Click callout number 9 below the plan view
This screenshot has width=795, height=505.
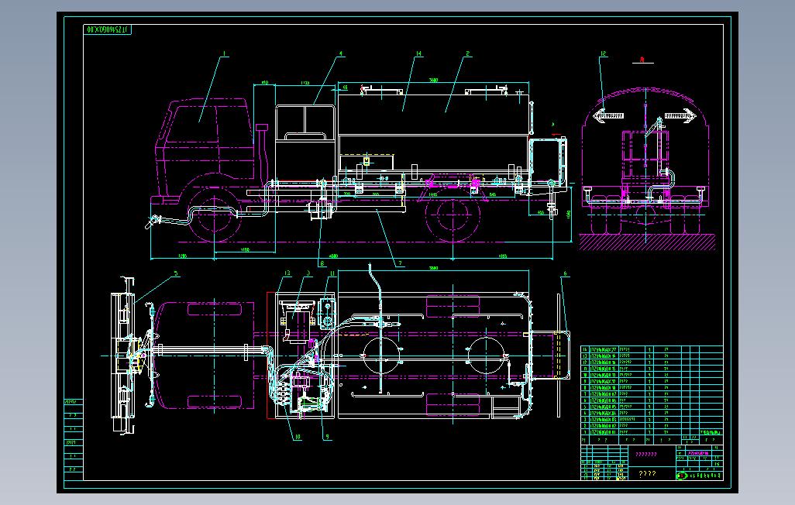click(327, 436)
